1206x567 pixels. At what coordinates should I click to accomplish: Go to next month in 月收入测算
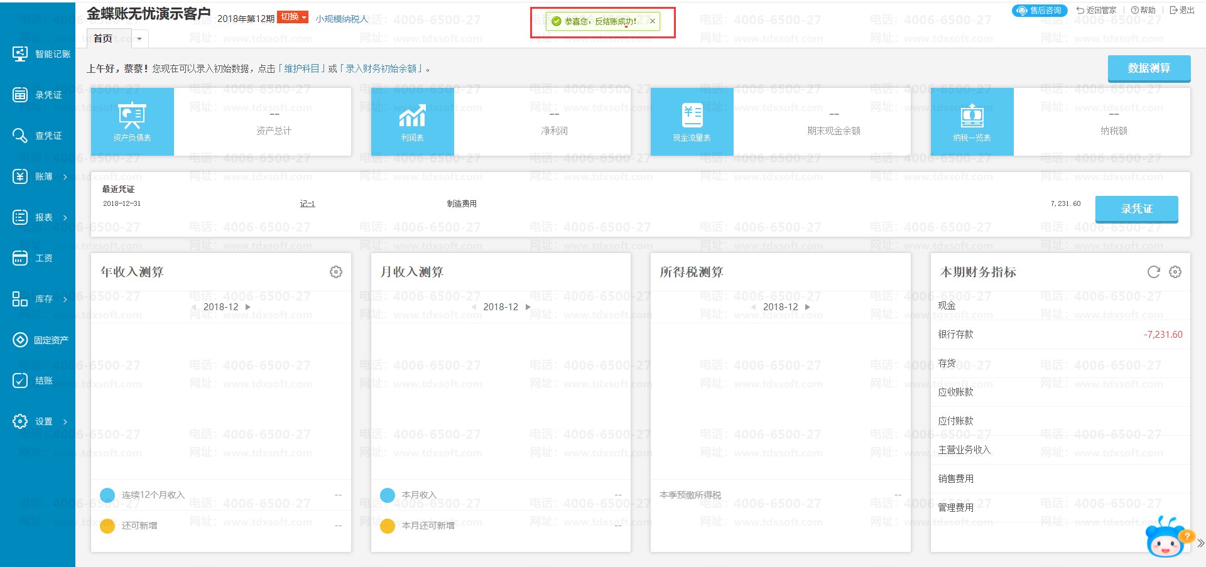coord(528,307)
